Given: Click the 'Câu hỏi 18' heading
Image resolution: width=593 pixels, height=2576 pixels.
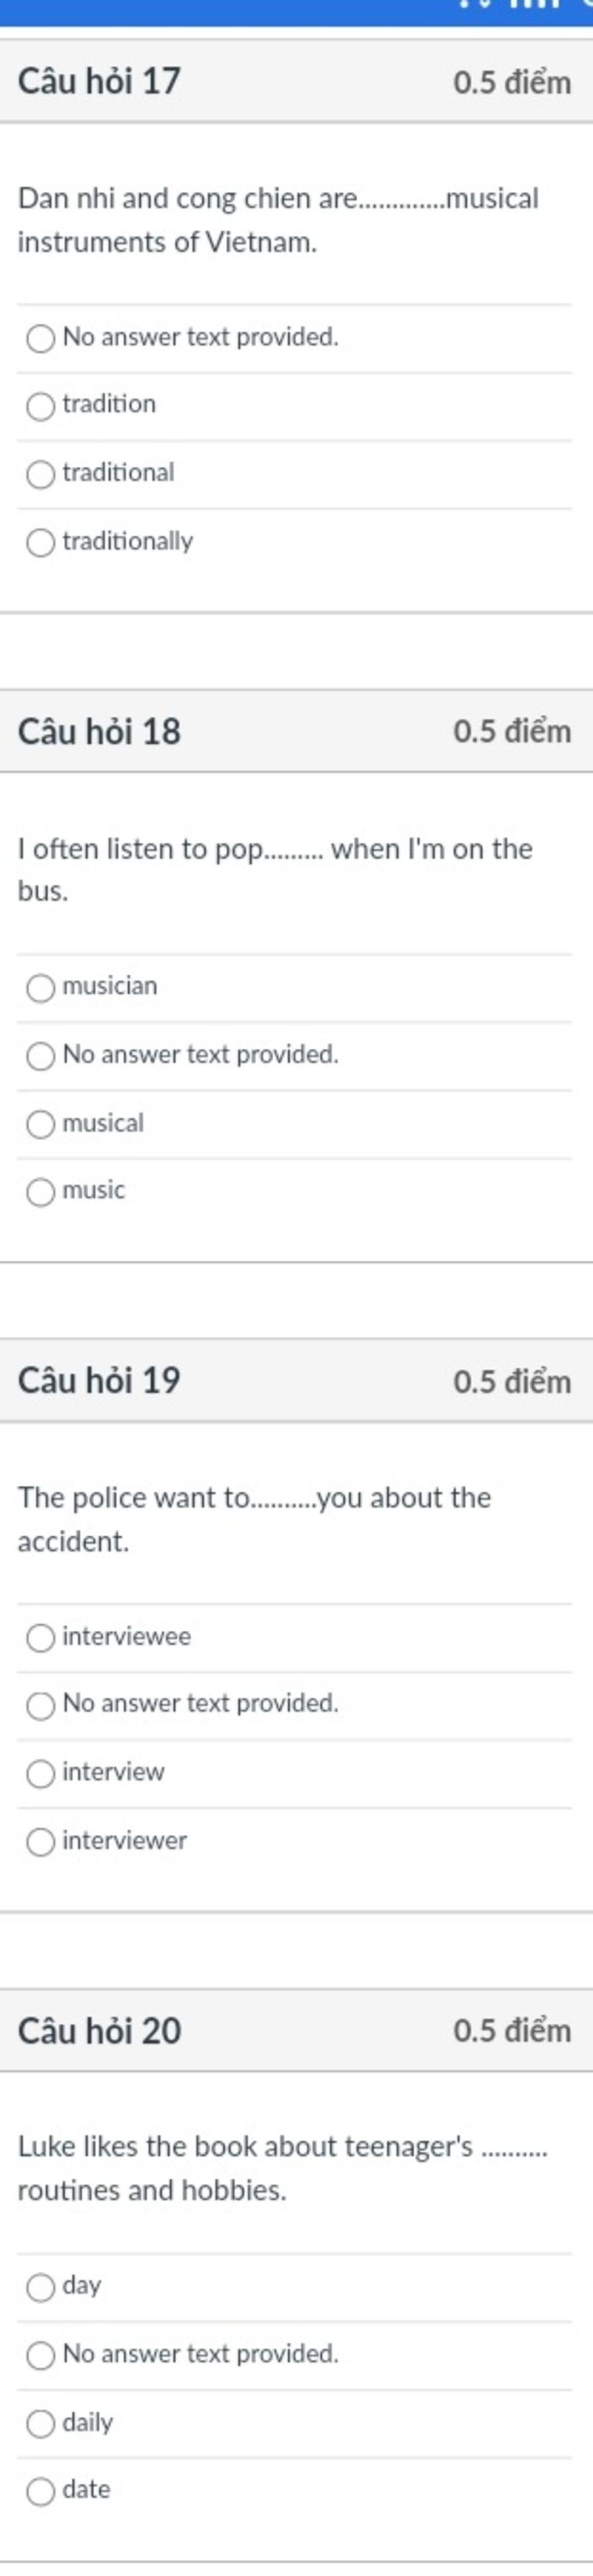Looking at the screenshot, I should click(99, 731).
